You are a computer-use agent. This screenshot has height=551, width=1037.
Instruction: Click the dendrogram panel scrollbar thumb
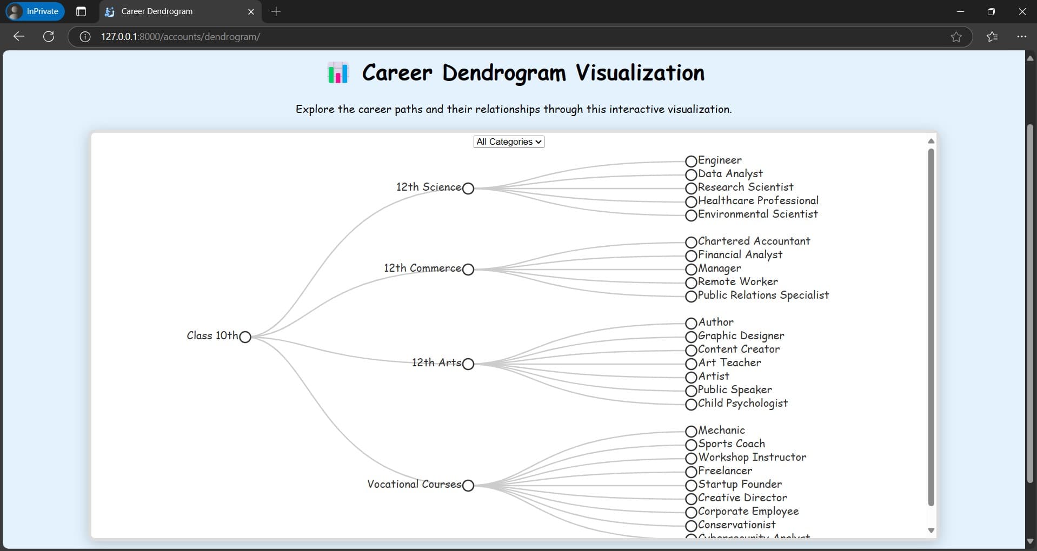(931, 327)
